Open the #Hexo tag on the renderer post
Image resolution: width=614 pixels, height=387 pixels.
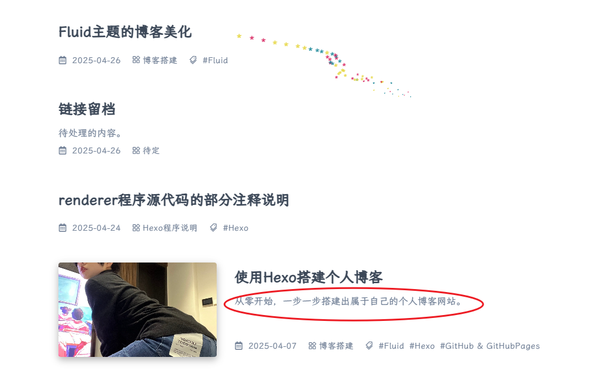coord(236,228)
